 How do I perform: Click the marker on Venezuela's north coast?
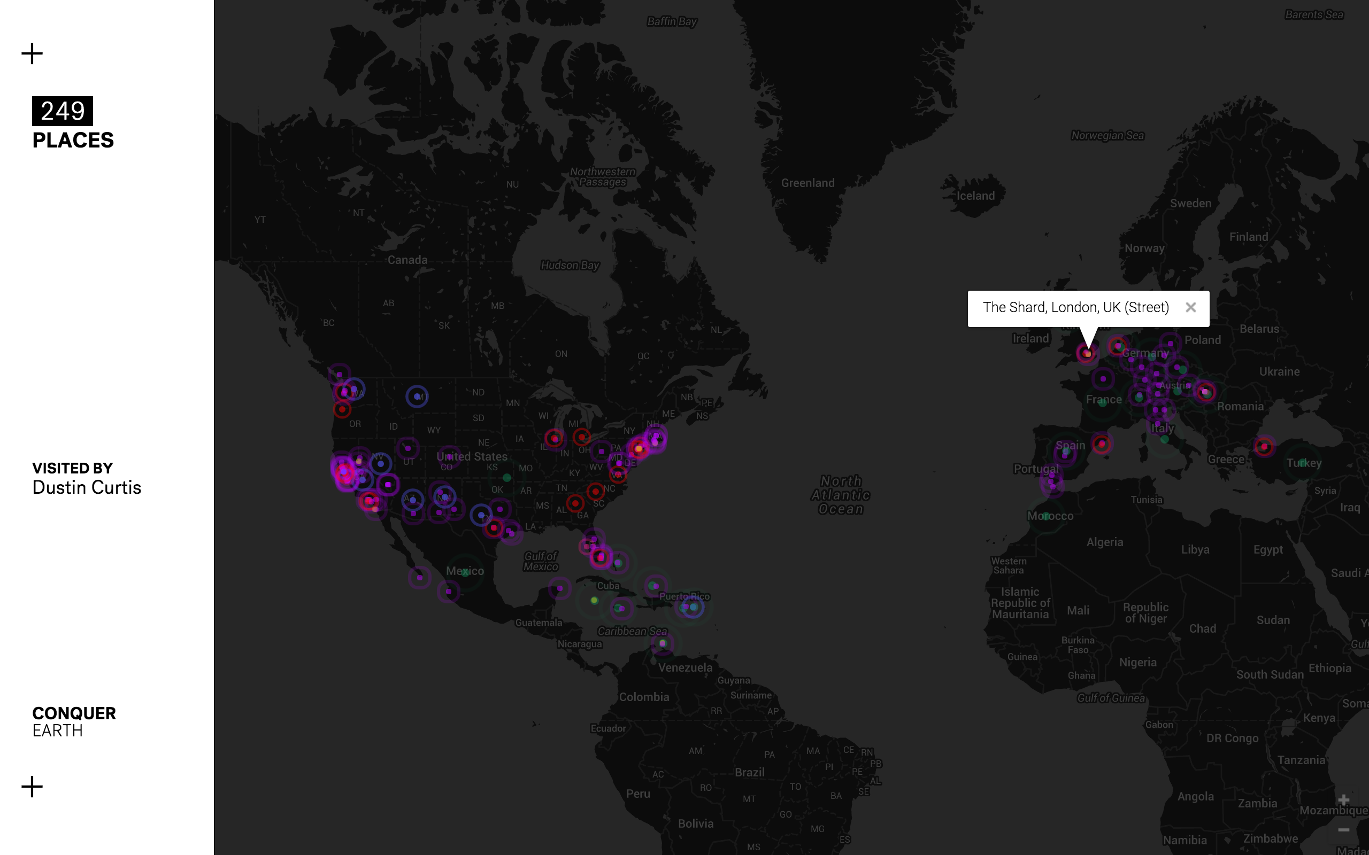(x=663, y=643)
